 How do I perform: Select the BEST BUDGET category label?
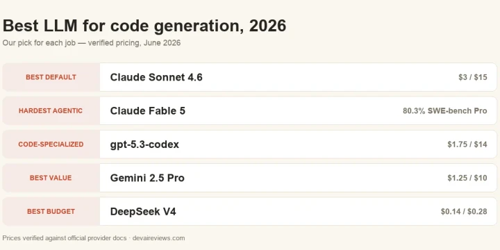[x=51, y=211]
